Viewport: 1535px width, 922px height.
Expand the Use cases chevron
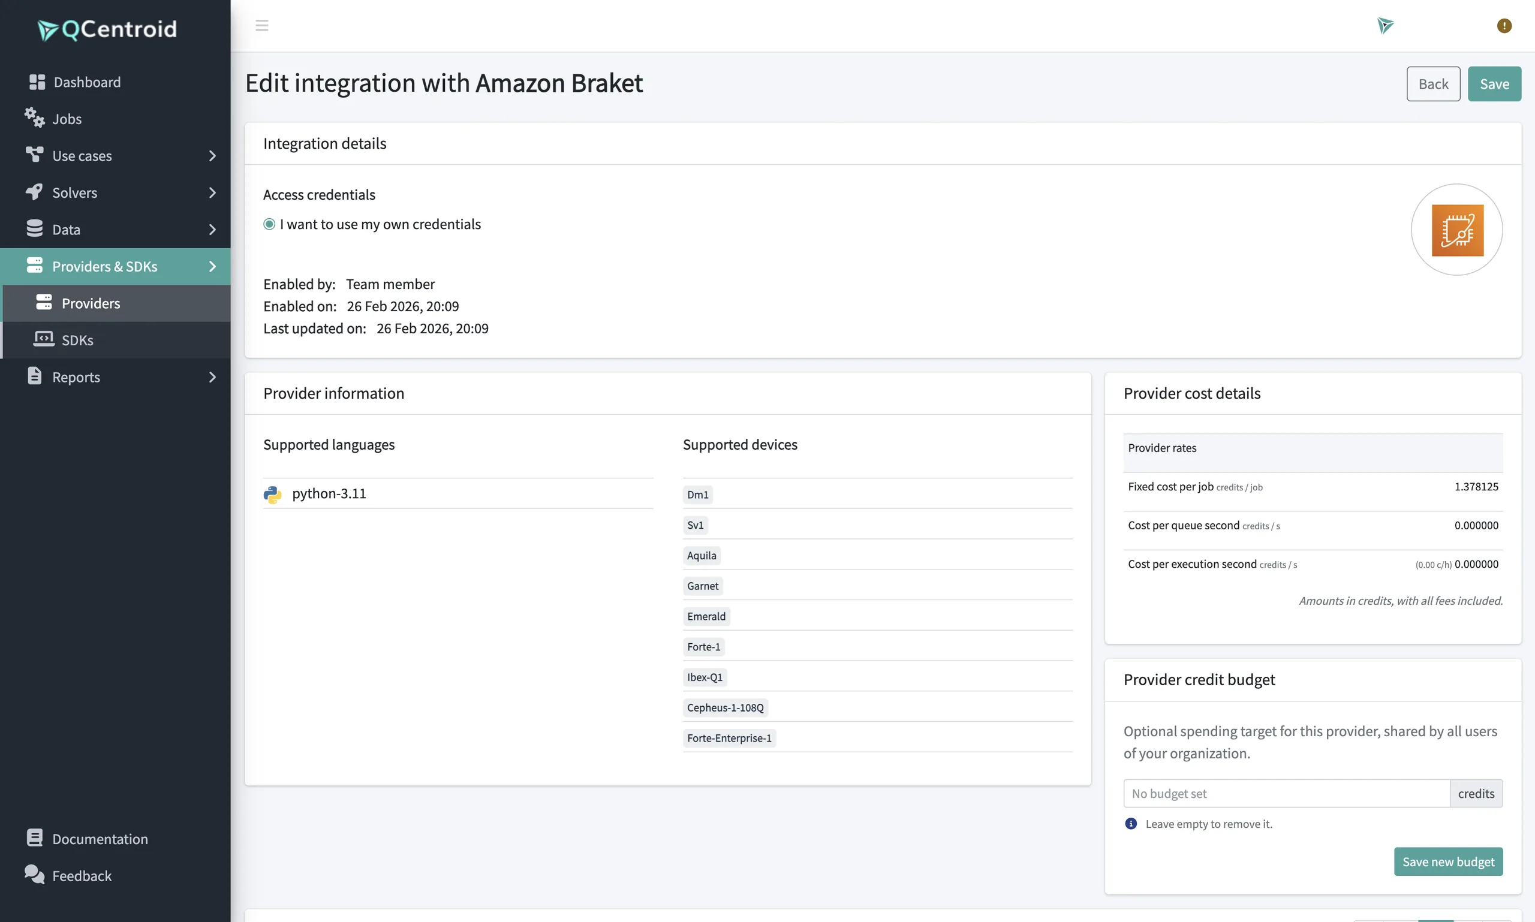point(212,156)
